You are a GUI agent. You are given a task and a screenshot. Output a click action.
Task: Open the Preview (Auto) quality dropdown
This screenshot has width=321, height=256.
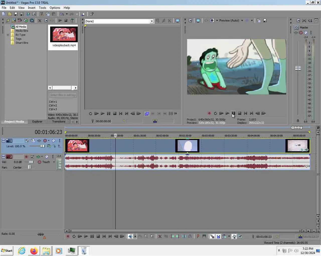[x=242, y=20]
